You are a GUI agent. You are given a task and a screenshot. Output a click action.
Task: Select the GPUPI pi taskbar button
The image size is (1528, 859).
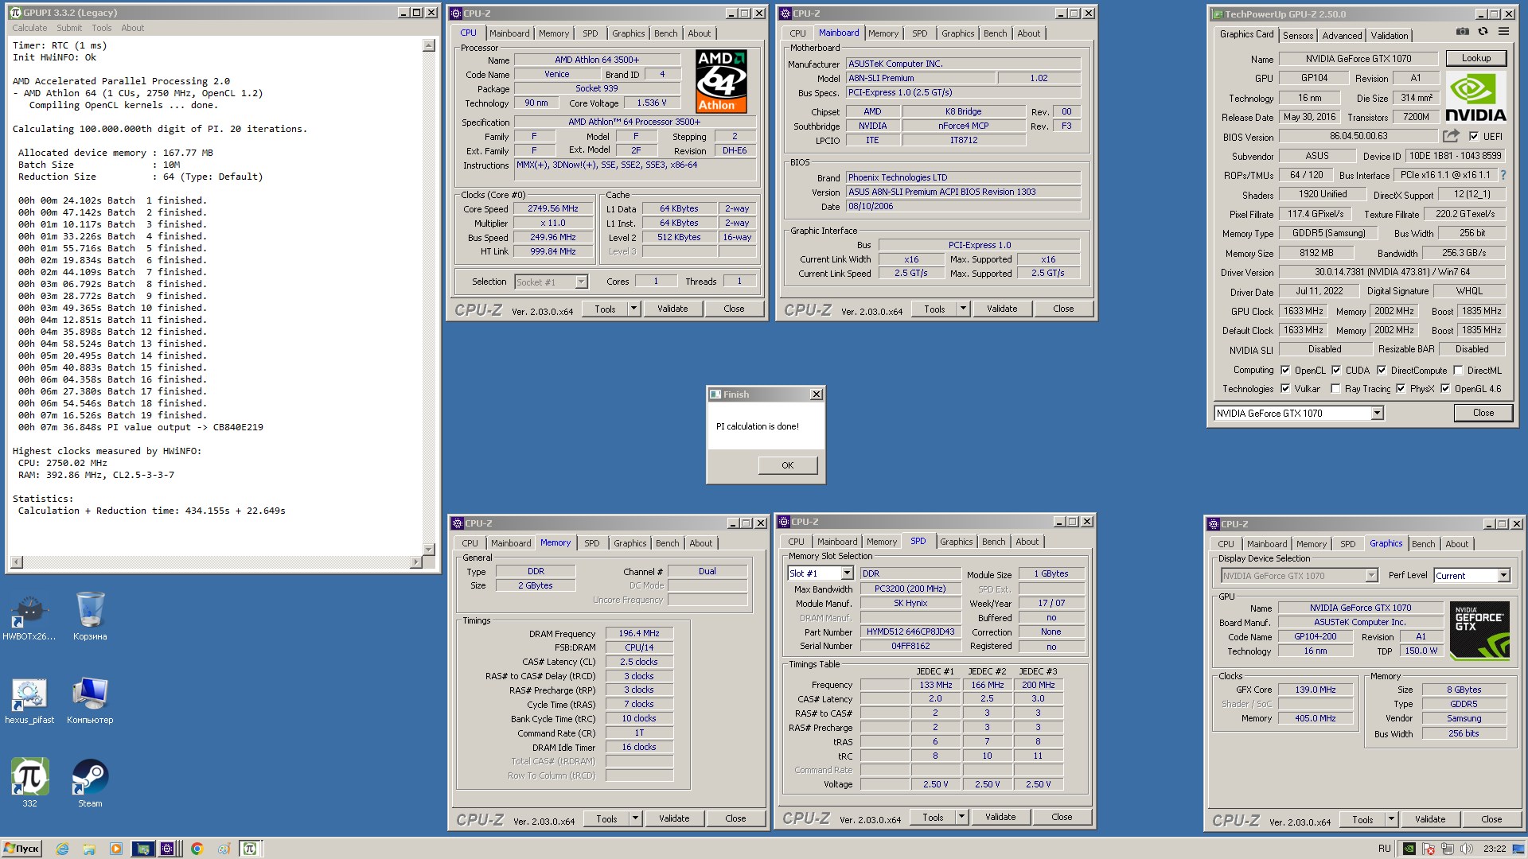coord(250,849)
